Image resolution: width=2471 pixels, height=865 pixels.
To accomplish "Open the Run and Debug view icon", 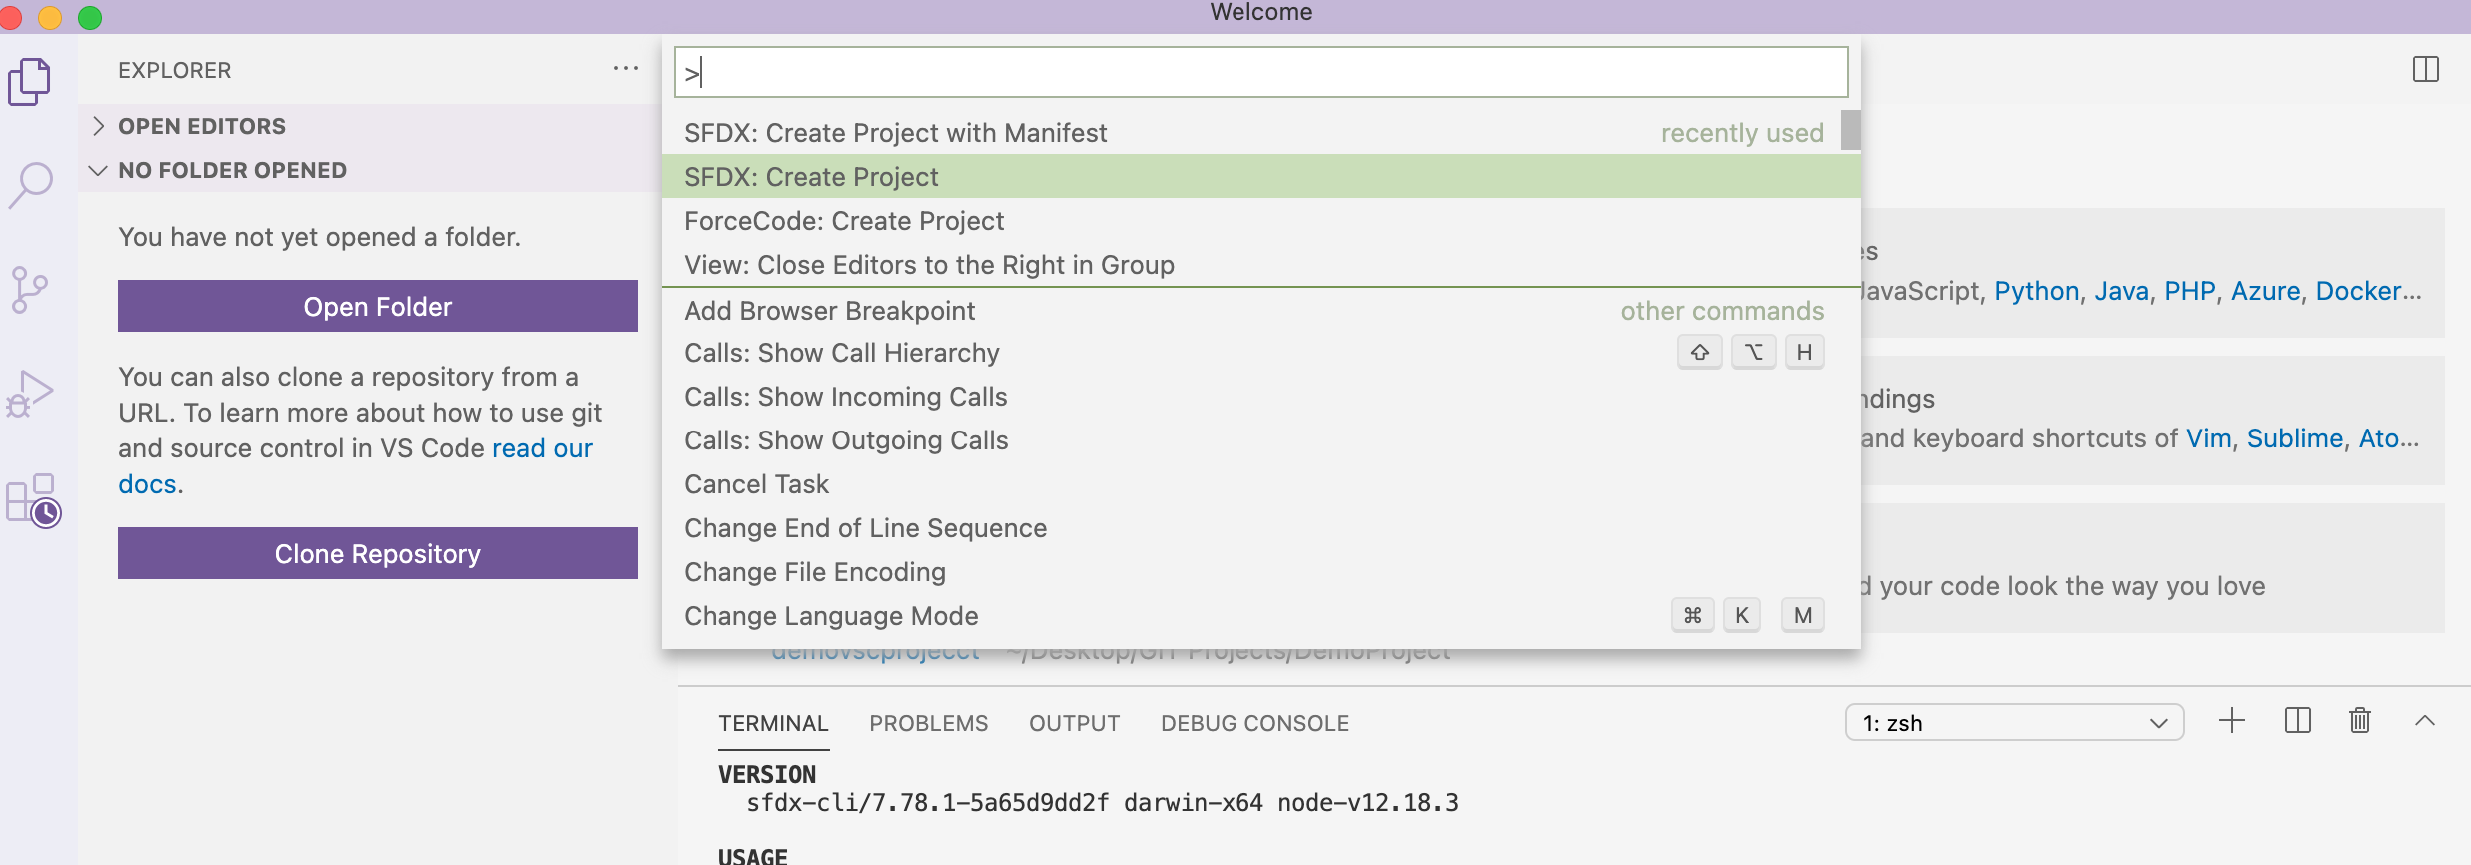I will click(x=30, y=395).
